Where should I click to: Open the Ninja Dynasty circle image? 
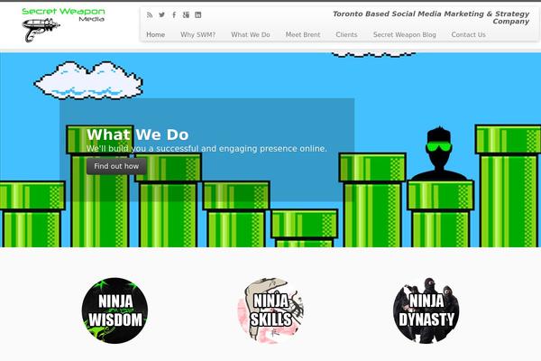426,310
